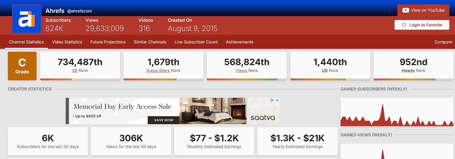The width and height of the screenshot is (455, 159).
Task: Click the 734,487th SB Rank card
Action: (80, 66)
